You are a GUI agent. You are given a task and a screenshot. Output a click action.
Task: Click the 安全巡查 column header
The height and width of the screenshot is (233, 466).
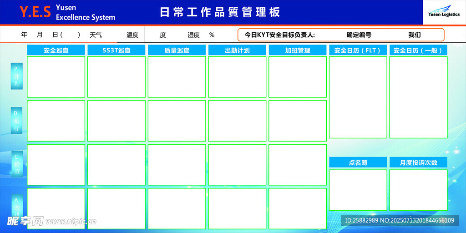click(x=56, y=51)
